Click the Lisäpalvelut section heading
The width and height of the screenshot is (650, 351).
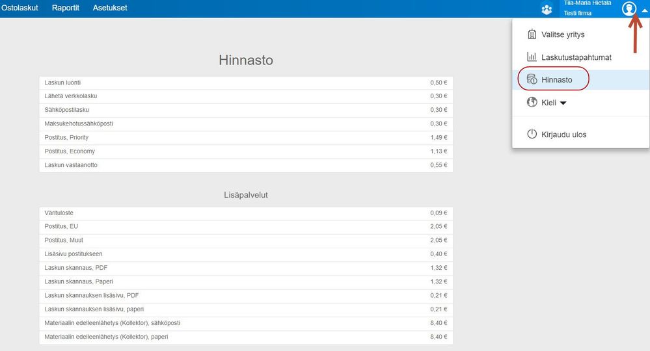[246, 195]
